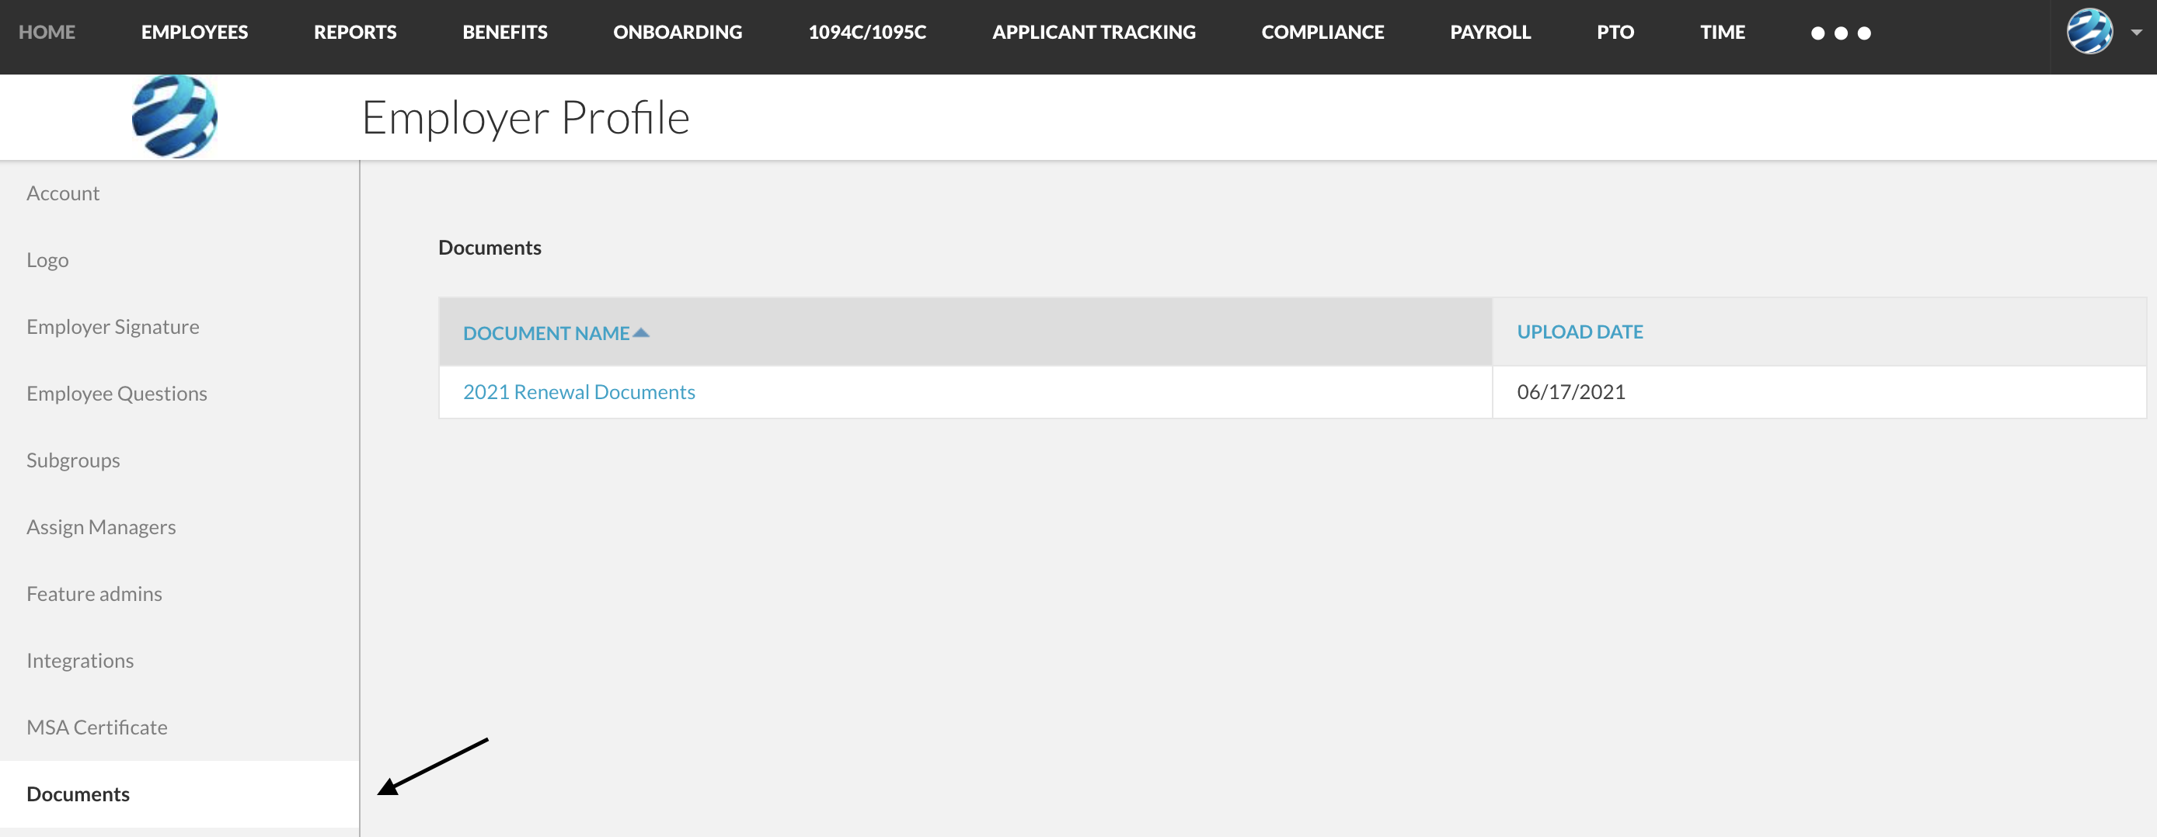The height and width of the screenshot is (837, 2157).
Task: Click the Employer Profile heading
Action: point(525,117)
